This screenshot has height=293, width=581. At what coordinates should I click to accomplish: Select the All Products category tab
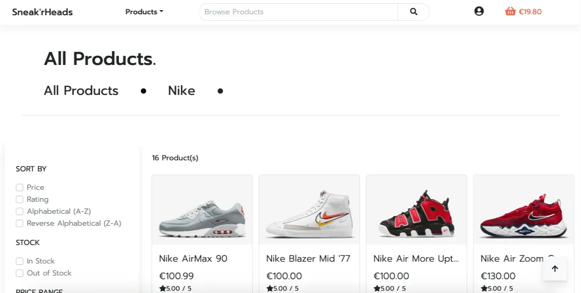click(81, 91)
